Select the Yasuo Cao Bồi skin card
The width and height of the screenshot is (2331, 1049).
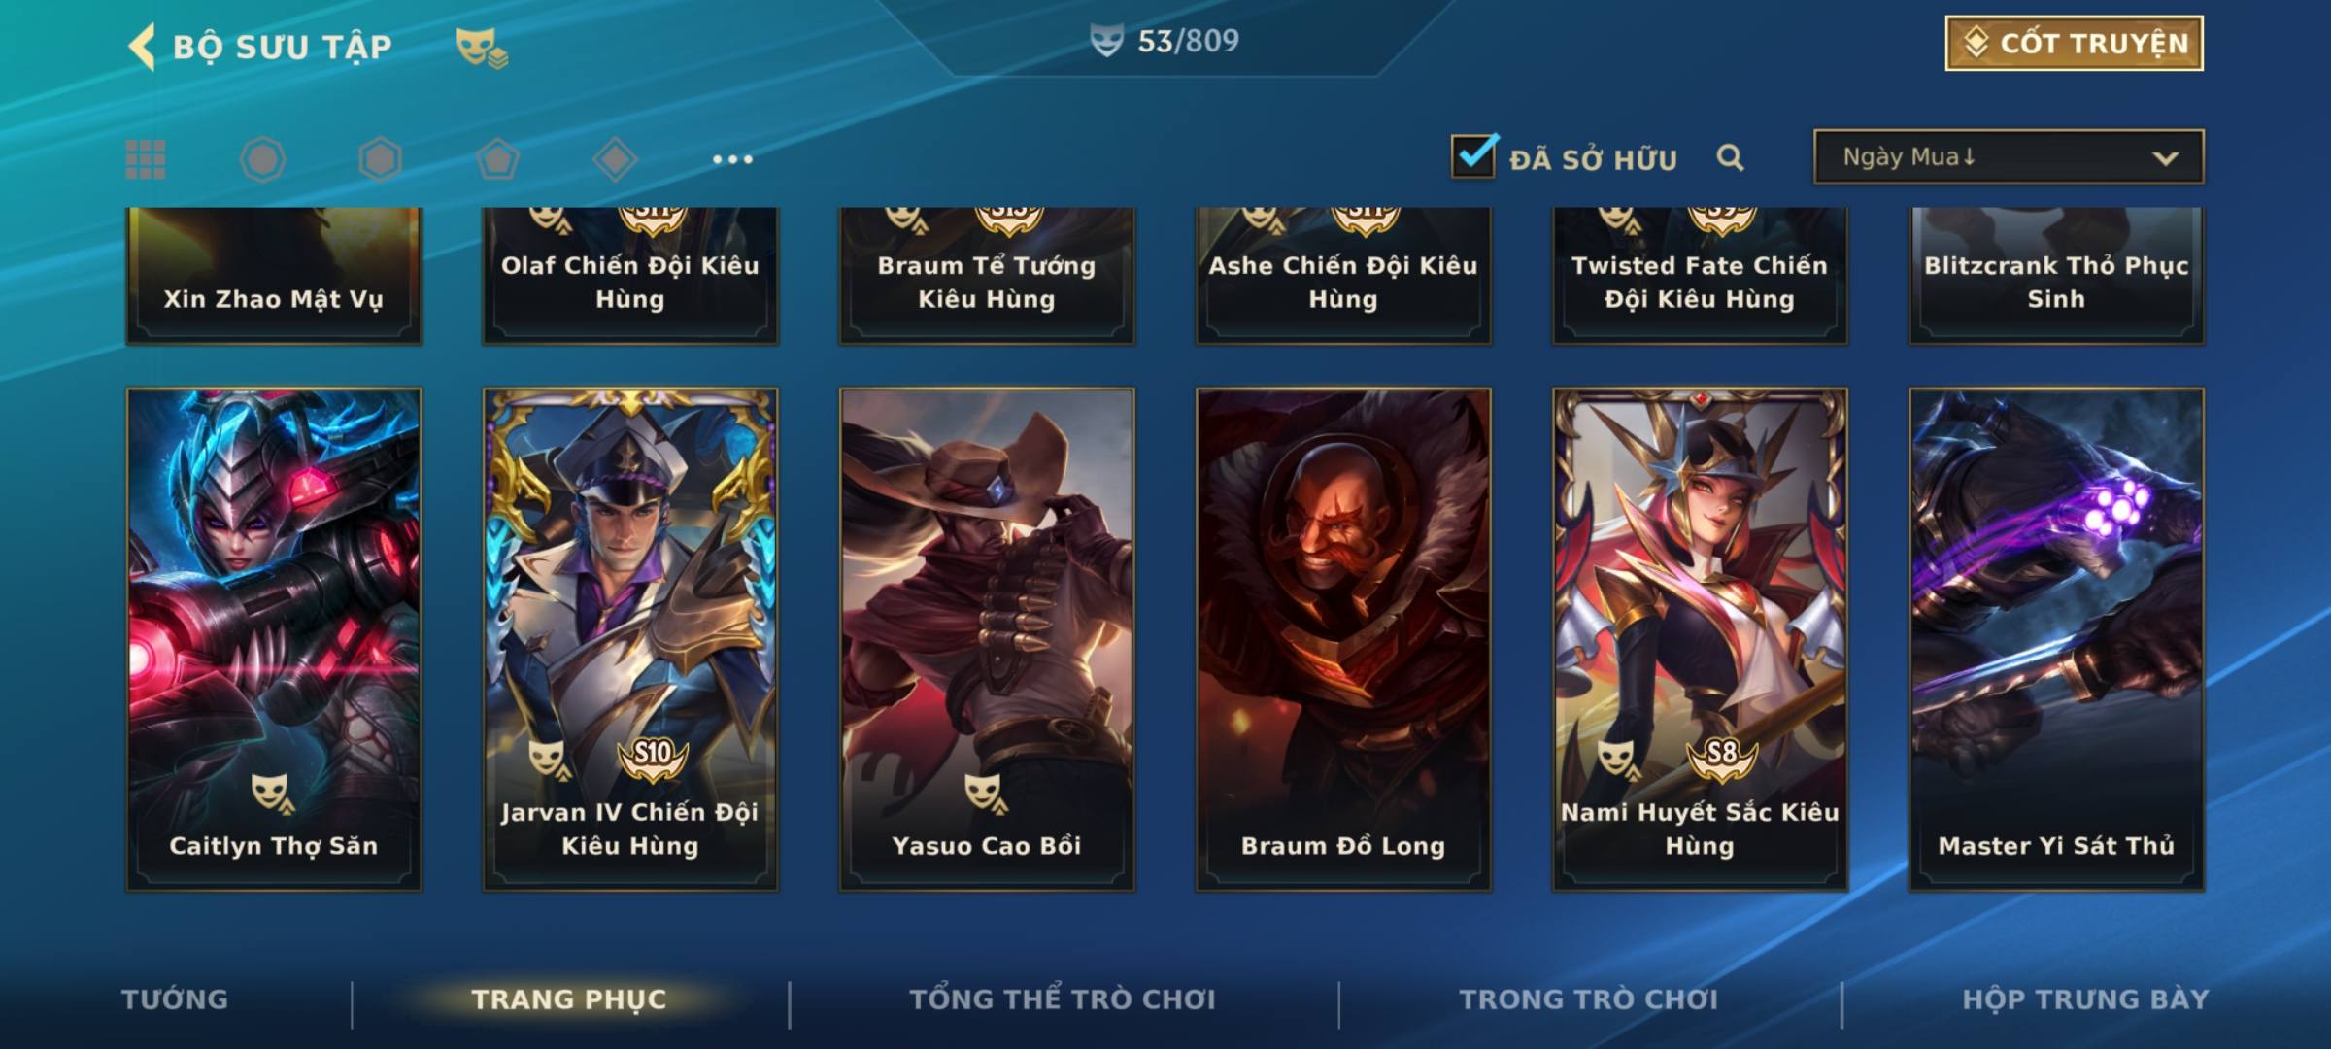click(987, 639)
